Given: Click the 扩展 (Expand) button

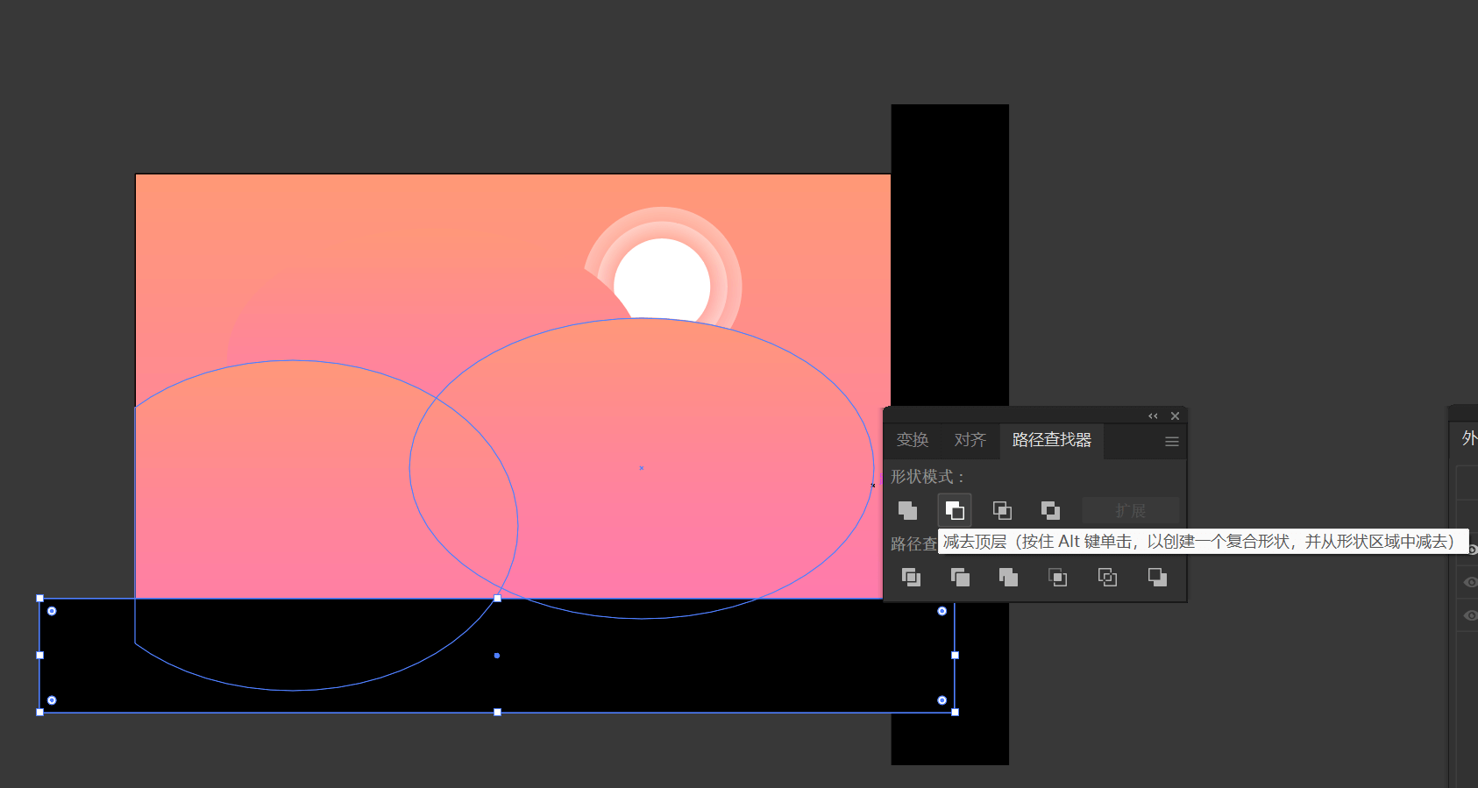Looking at the screenshot, I should [1131, 510].
